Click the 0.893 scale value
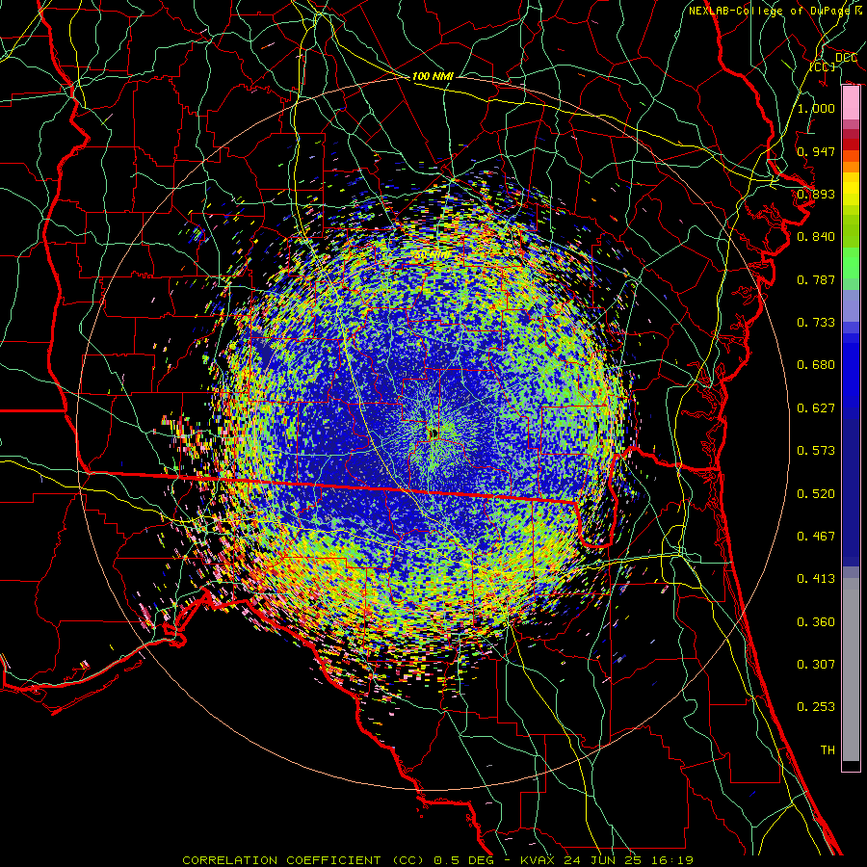Viewport: 867px width, 867px height. tap(816, 194)
